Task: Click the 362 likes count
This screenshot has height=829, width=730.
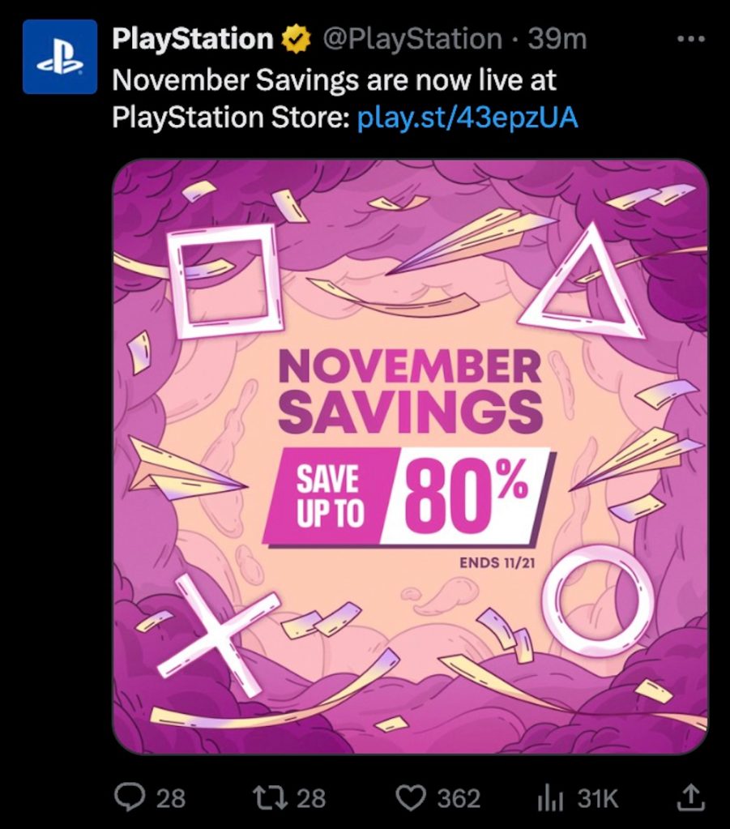Action: pyautogui.click(x=459, y=798)
